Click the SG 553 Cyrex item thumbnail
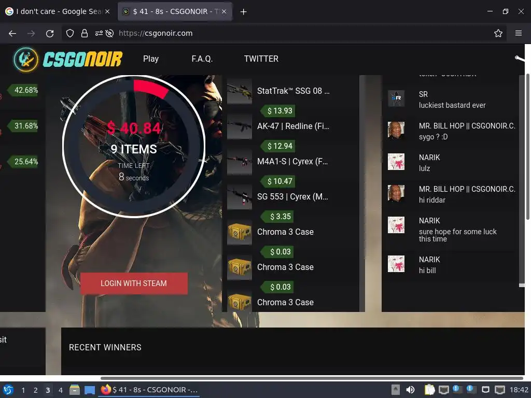Image resolution: width=531 pixels, height=398 pixels. (x=240, y=196)
